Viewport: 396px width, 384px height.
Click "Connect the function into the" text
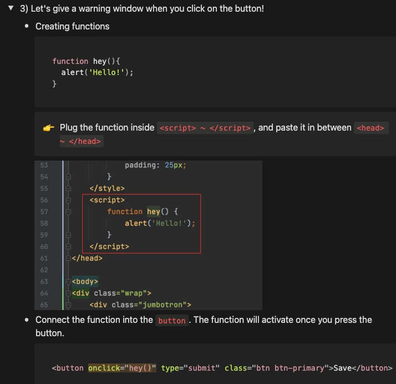tap(94, 320)
